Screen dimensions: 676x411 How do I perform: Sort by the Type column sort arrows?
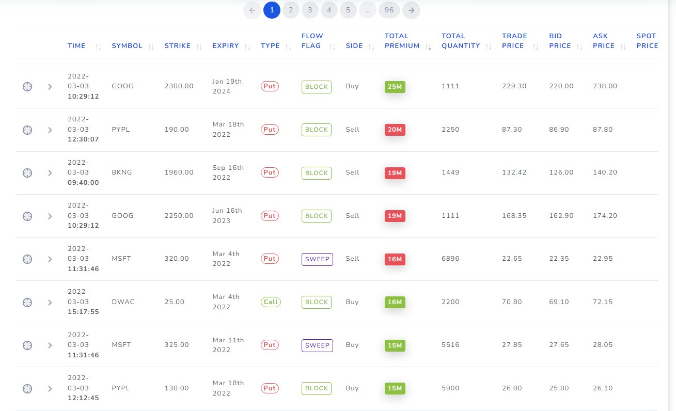[x=288, y=46]
